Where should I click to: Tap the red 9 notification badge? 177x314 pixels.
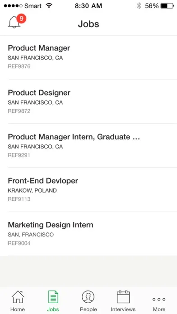[x=22, y=18]
